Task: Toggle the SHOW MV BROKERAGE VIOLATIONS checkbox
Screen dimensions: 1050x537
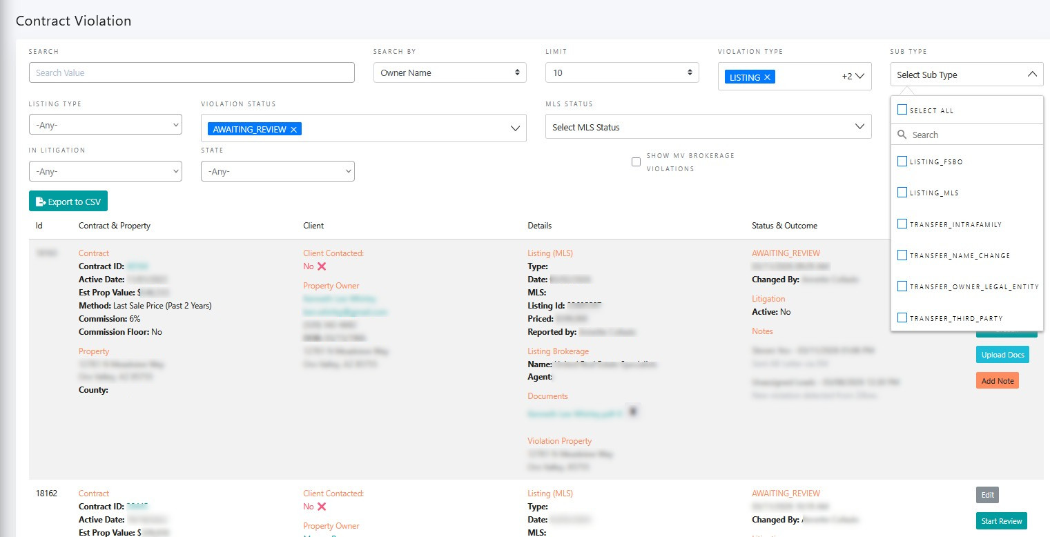Action: [x=636, y=162]
